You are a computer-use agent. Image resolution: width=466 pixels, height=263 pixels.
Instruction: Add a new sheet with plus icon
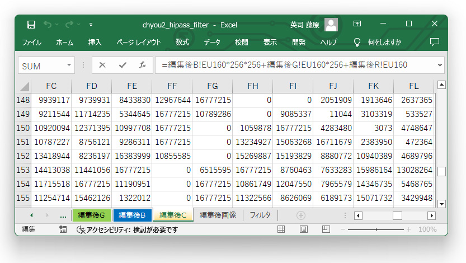[301, 215]
